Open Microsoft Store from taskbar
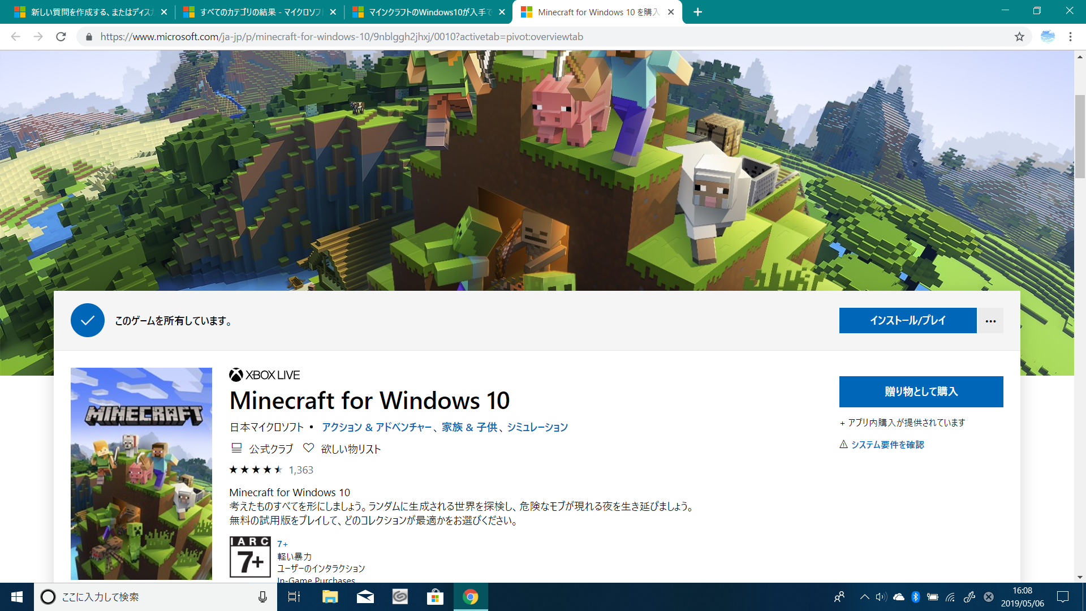 click(x=435, y=597)
